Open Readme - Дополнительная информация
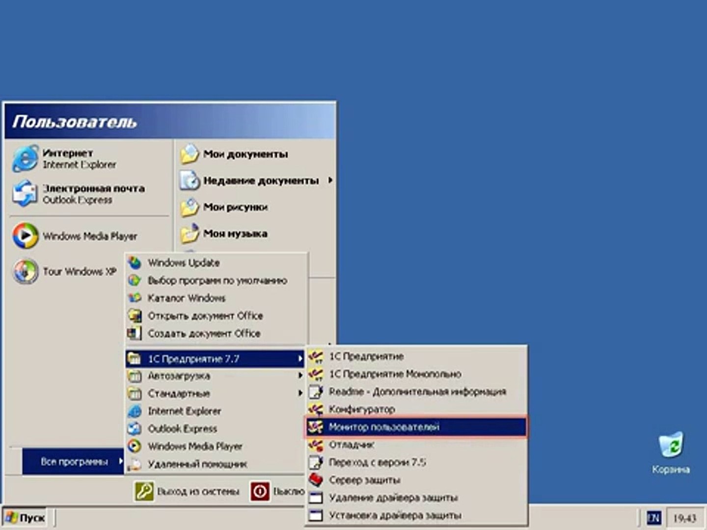 (416, 392)
